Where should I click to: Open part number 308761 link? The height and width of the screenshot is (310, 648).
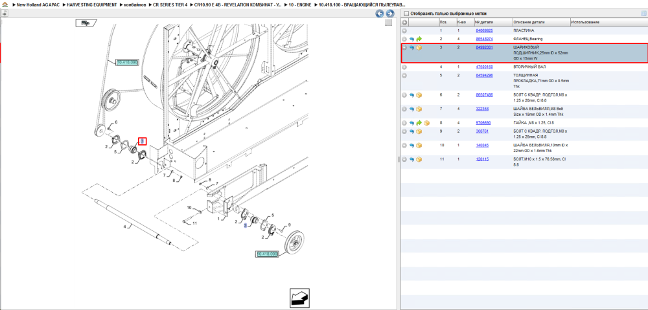[x=482, y=131]
